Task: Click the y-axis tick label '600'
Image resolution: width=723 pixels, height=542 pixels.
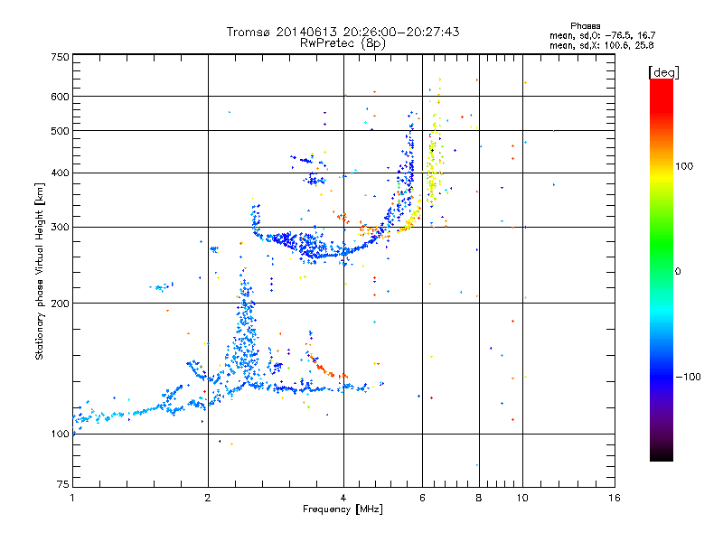Action: (x=60, y=97)
